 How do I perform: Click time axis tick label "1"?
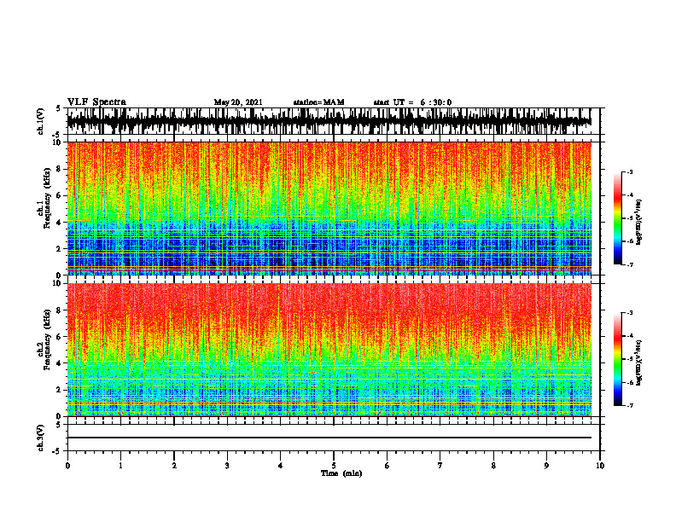[x=120, y=466]
